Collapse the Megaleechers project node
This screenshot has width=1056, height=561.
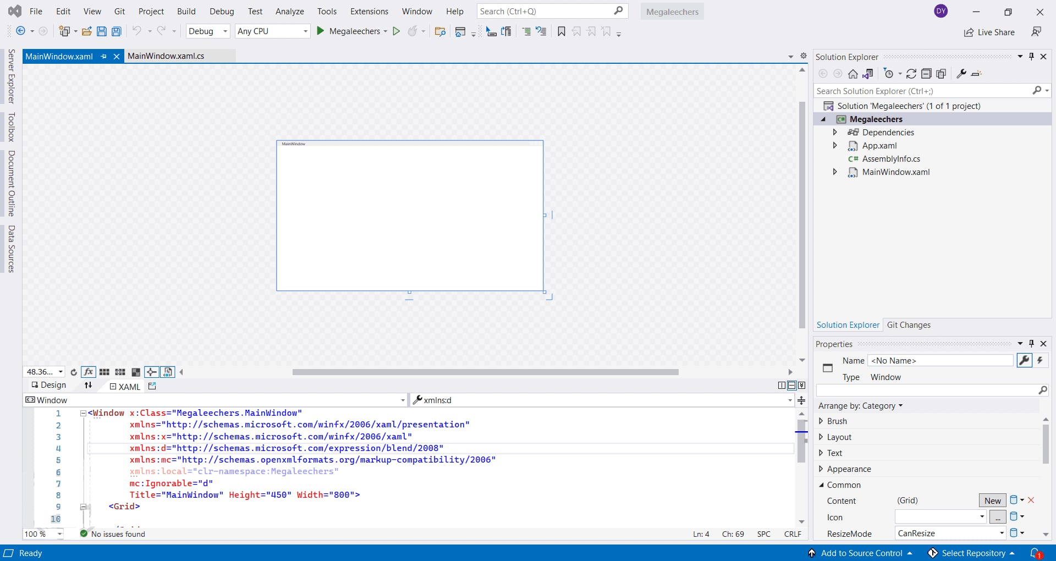click(x=823, y=119)
